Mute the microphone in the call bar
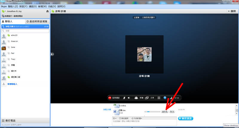The height and width of the screenshot is (128, 239). click(124, 98)
